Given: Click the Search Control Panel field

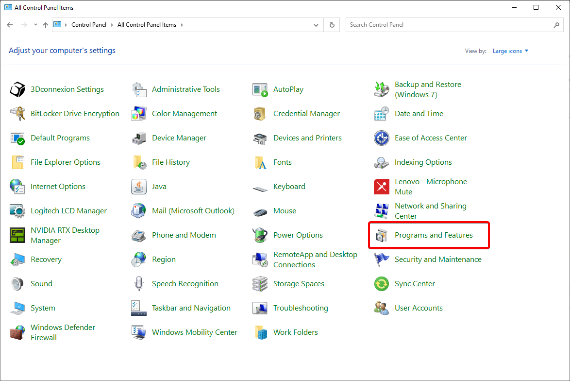Looking at the screenshot, I should coord(454,25).
